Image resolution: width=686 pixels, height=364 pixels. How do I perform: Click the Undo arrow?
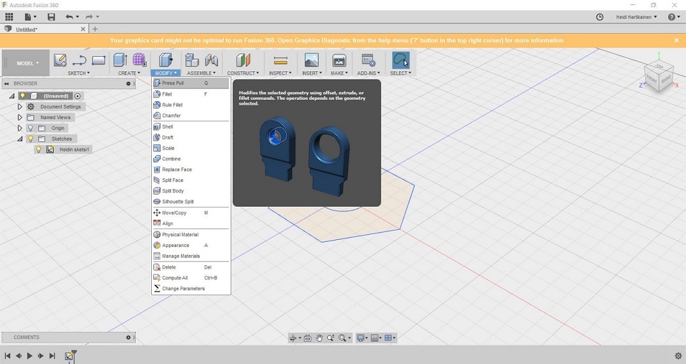pos(69,17)
